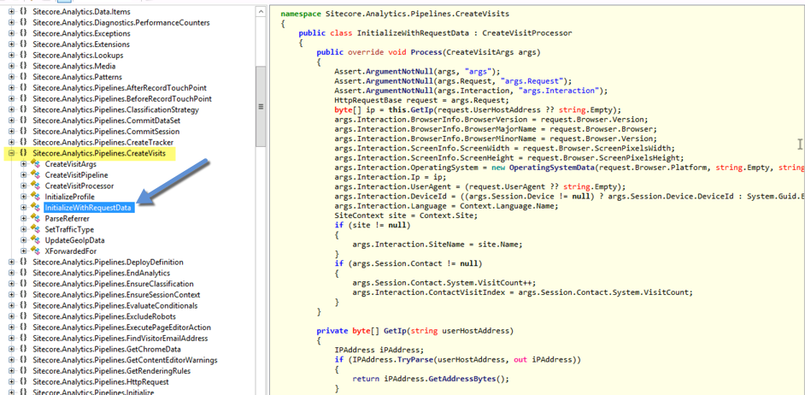Screen dimensions: 805x395
Task: Select the ParseReferrer class in the tree
Action: (68, 218)
